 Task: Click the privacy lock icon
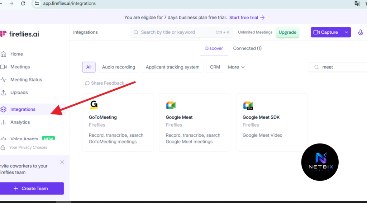[x=3, y=147]
